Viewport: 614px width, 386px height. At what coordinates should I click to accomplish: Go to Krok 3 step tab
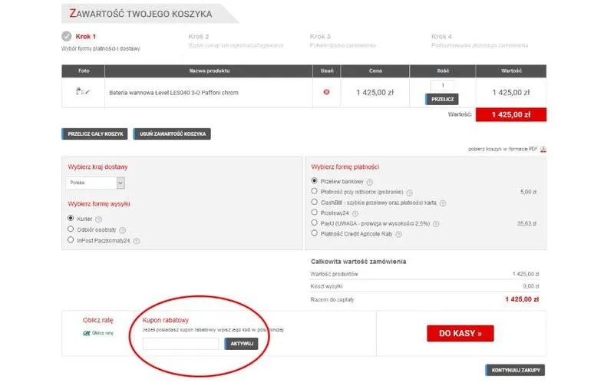[x=320, y=36]
